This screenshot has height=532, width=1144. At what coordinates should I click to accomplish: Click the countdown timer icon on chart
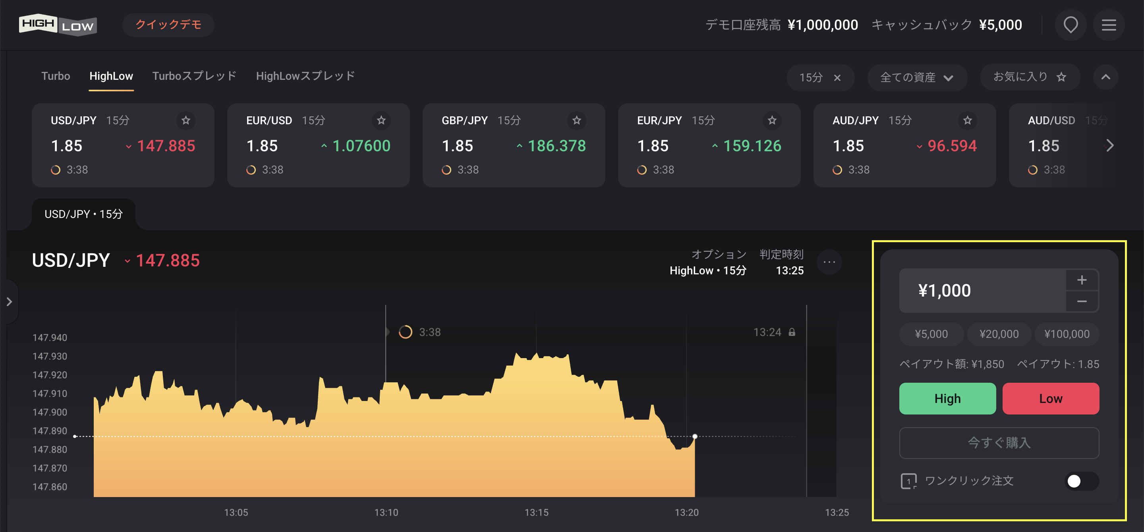405,332
